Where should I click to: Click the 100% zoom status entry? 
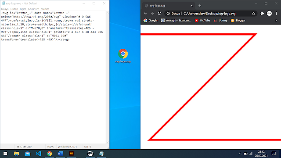(50, 147)
